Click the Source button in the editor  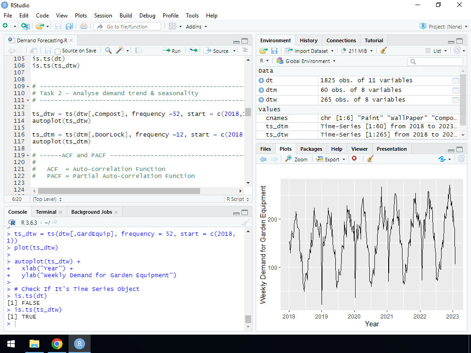(217, 51)
